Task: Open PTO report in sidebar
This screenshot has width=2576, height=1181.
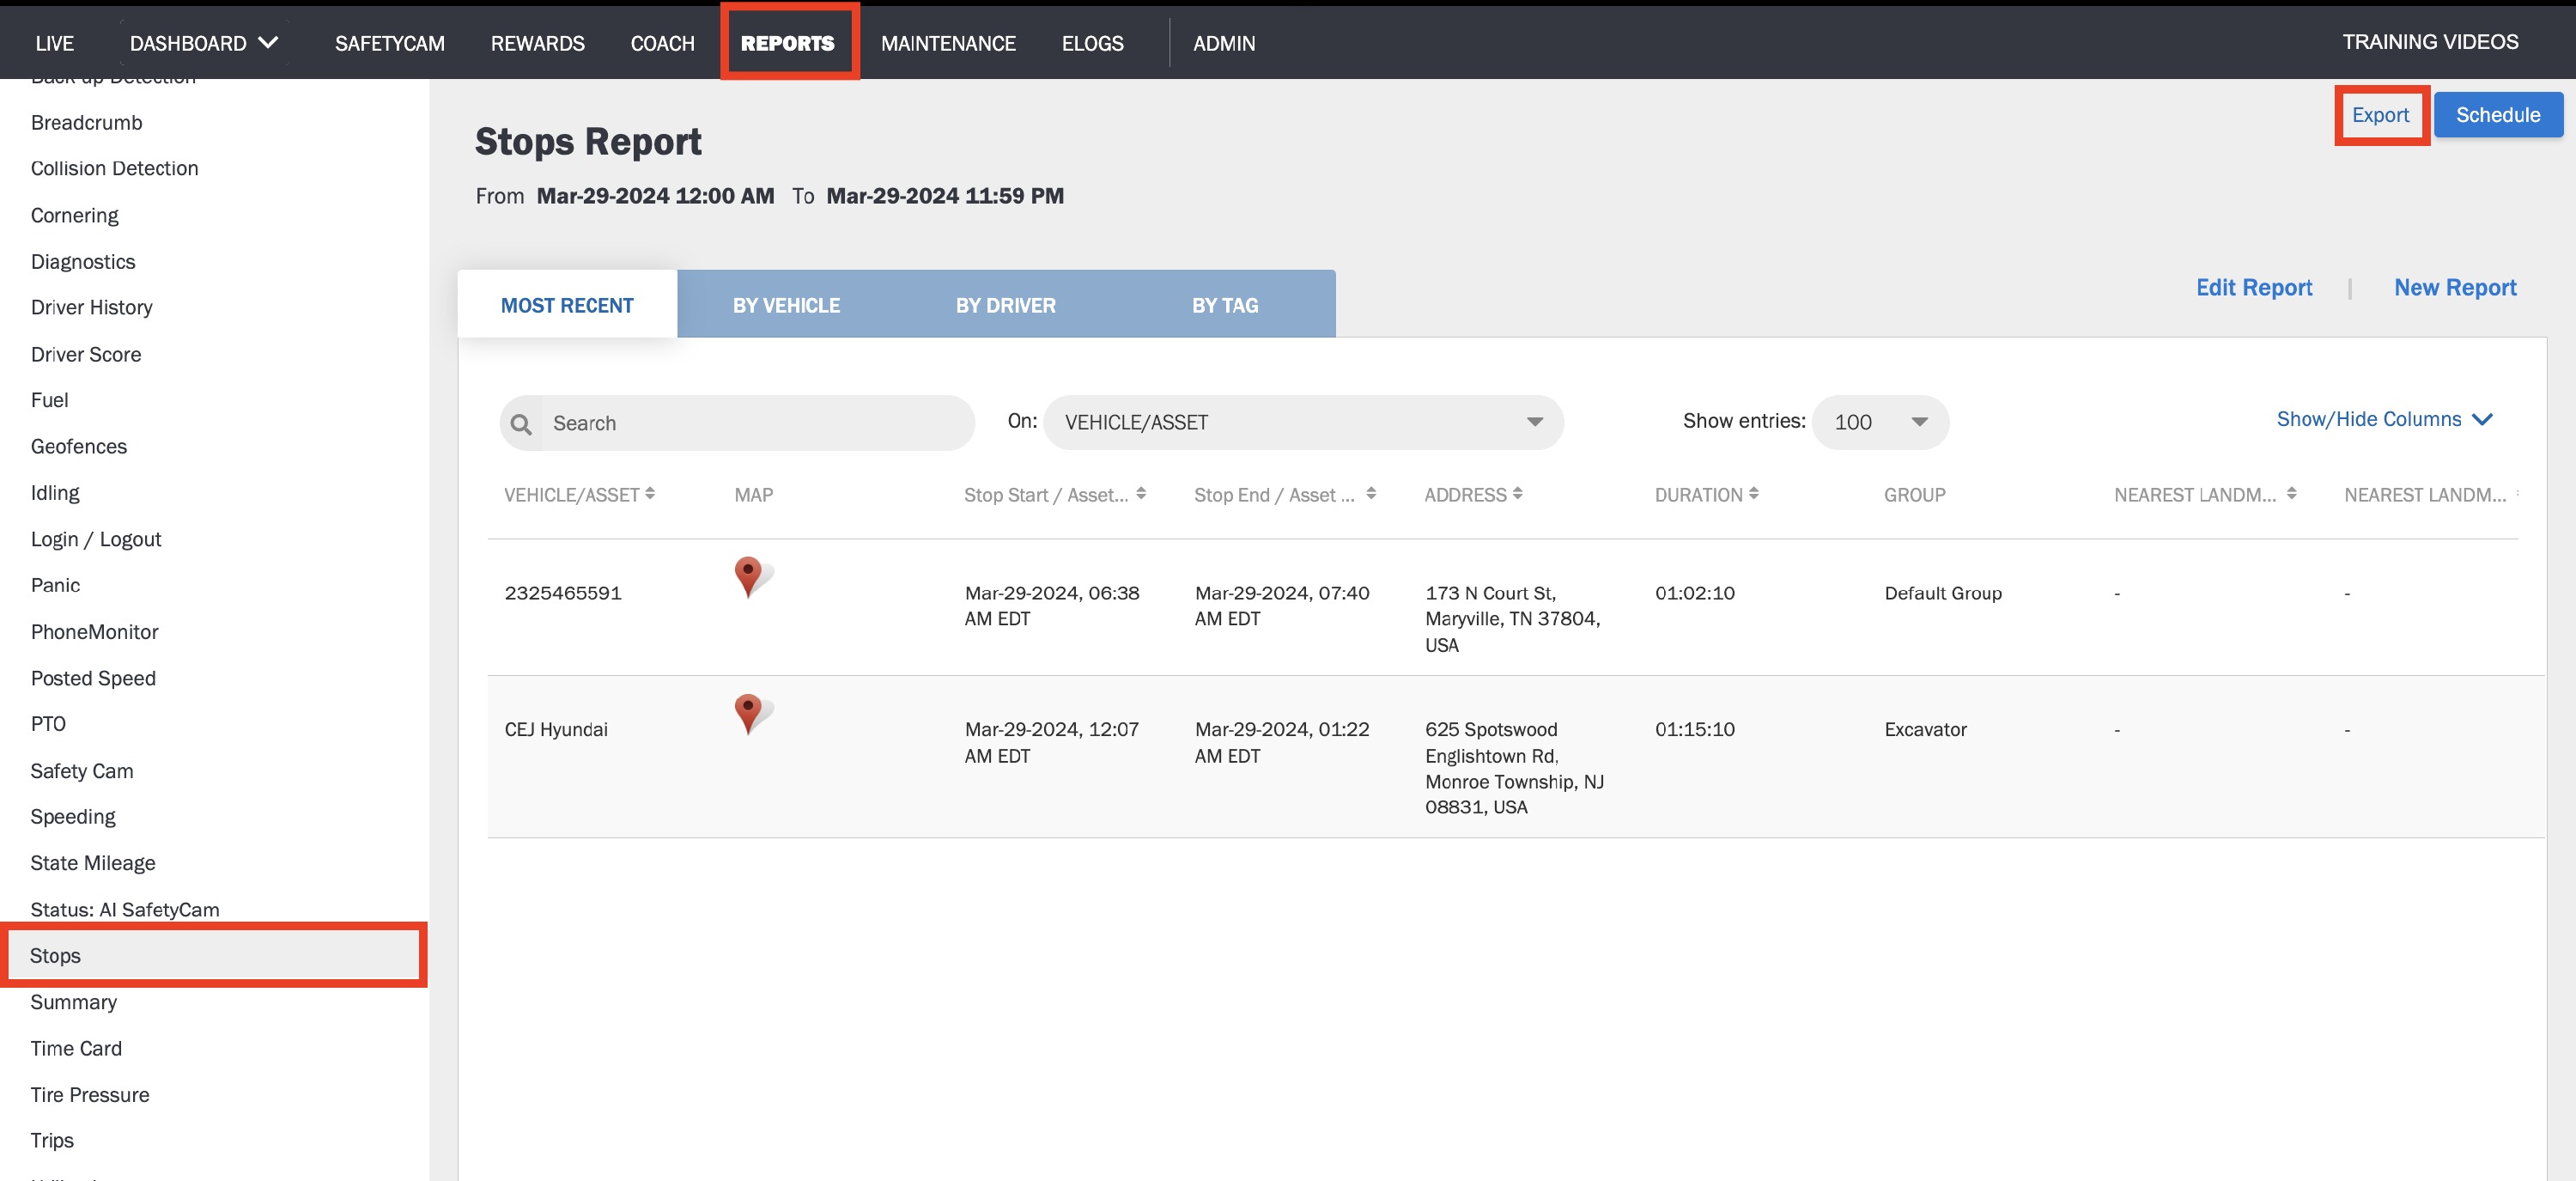Action: tap(48, 724)
